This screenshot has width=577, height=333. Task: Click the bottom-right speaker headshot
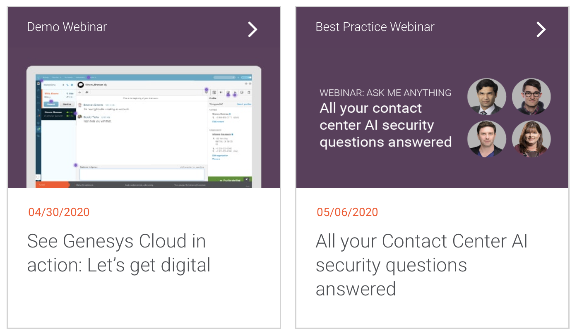pyautogui.click(x=531, y=139)
